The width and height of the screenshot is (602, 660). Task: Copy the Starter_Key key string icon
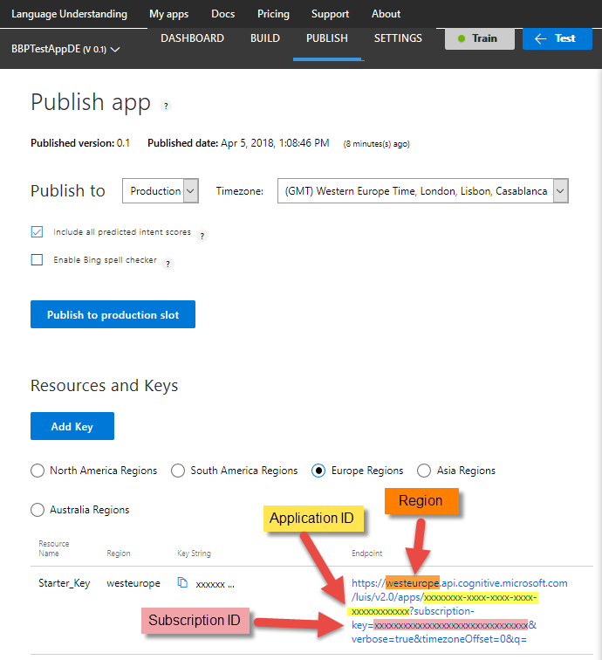182,583
